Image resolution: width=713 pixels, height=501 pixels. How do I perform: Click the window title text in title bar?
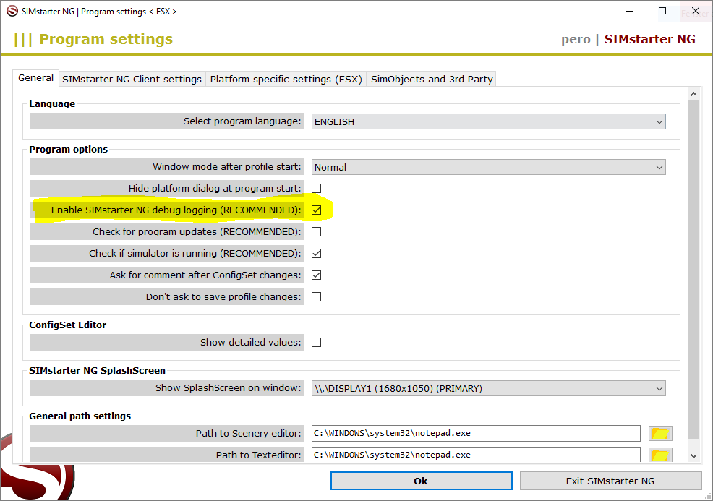click(99, 12)
